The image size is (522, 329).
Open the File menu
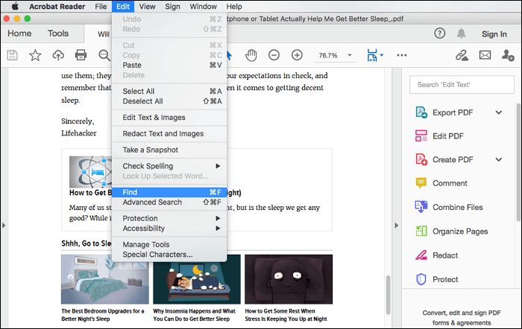click(x=101, y=6)
